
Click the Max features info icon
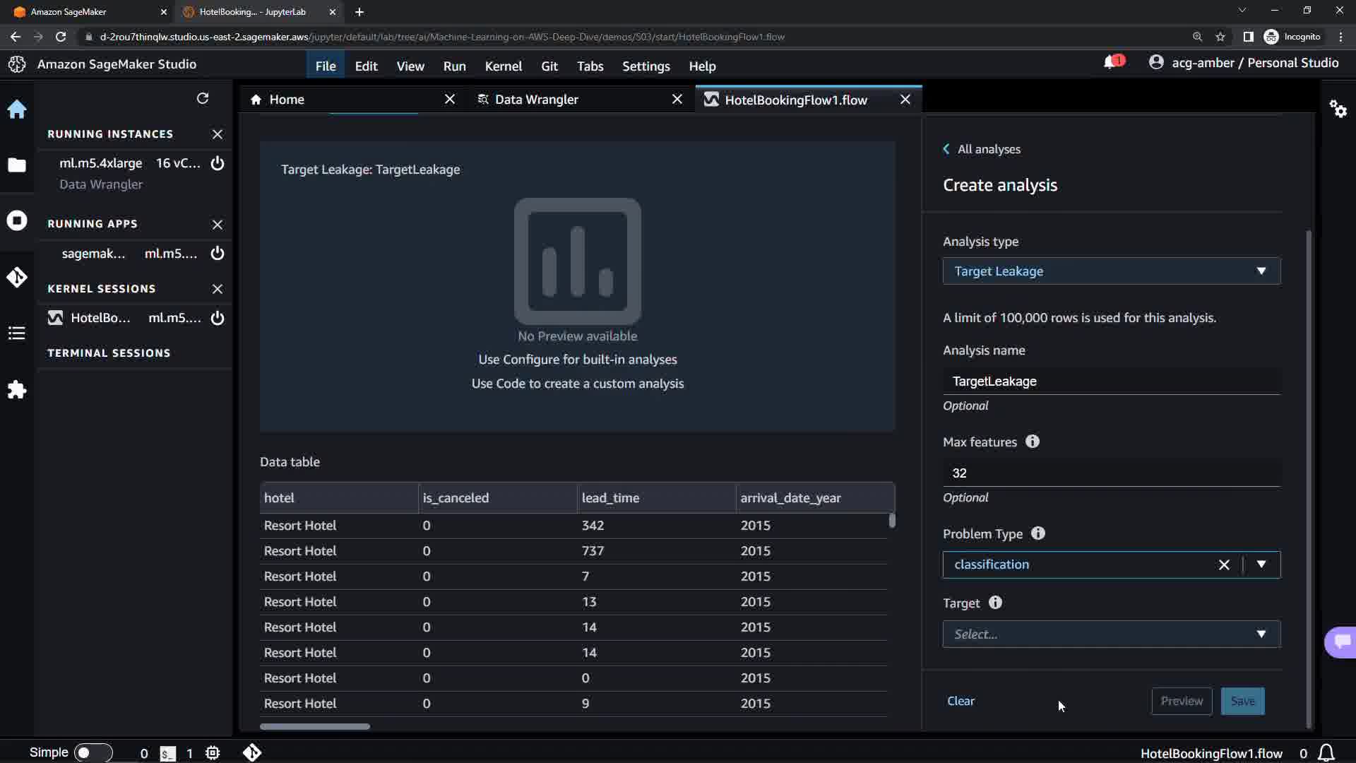(x=1033, y=442)
